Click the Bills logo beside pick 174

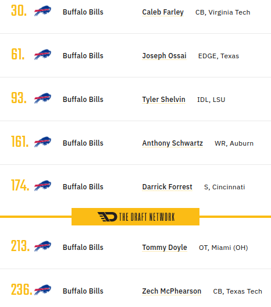pyautogui.click(x=42, y=186)
